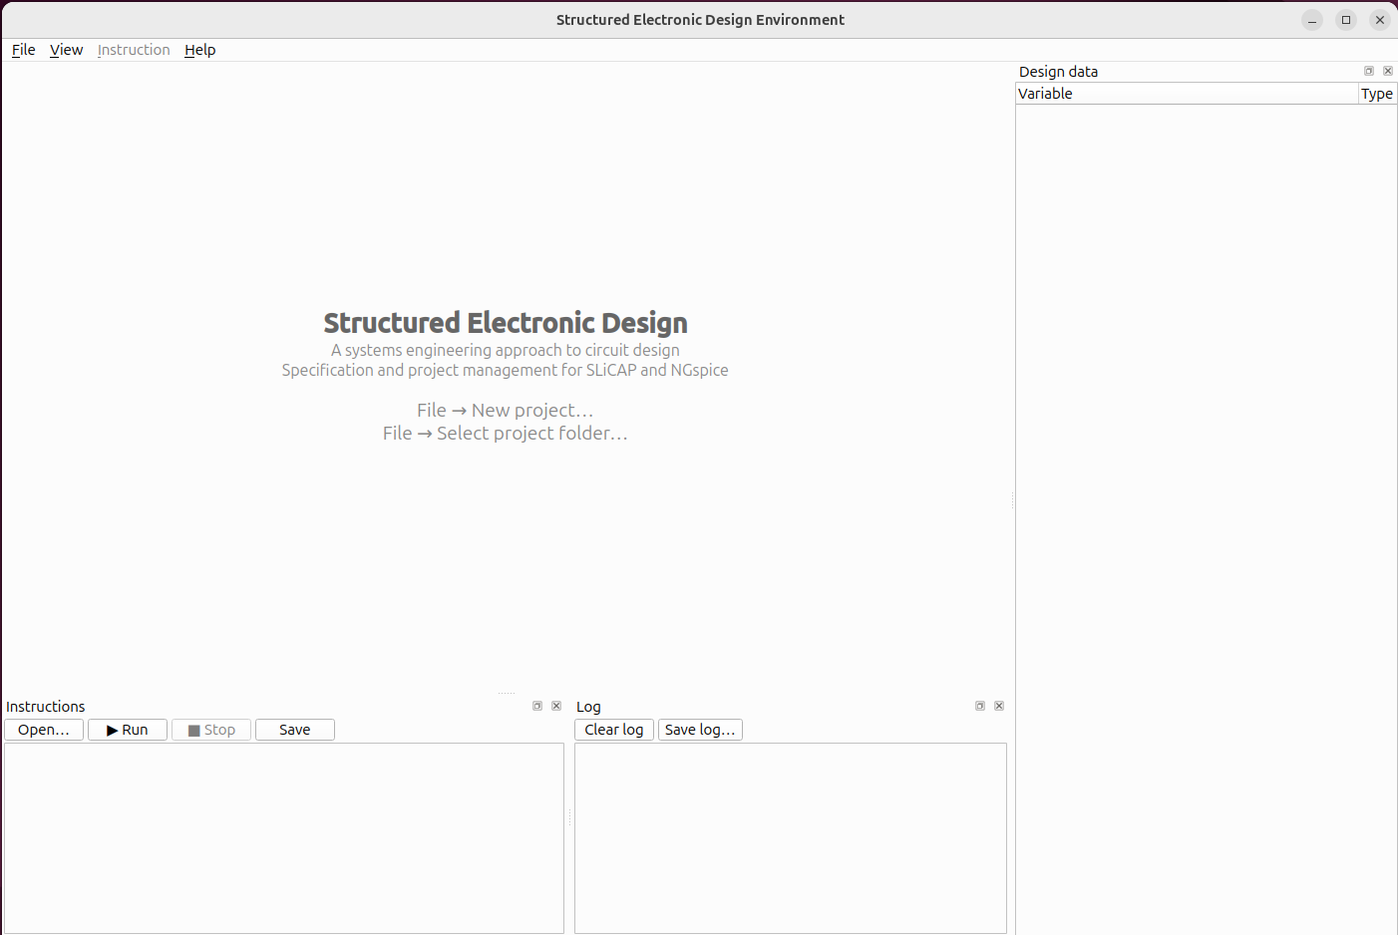The width and height of the screenshot is (1398, 935).
Task: Float the Instructions panel
Action: point(537,706)
